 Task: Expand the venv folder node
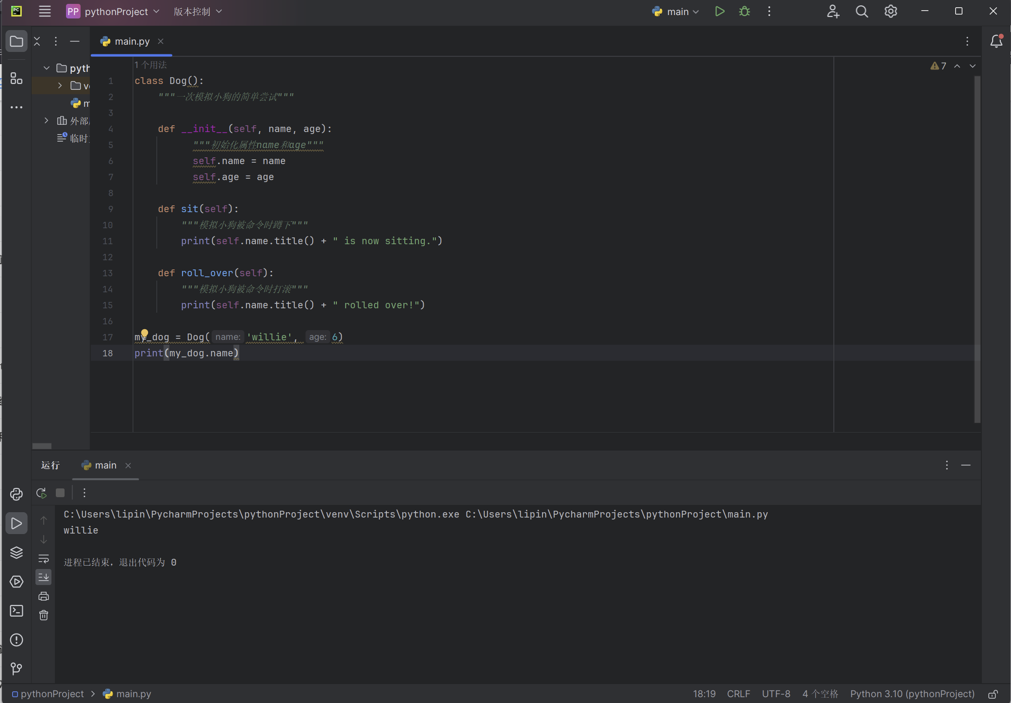point(60,85)
